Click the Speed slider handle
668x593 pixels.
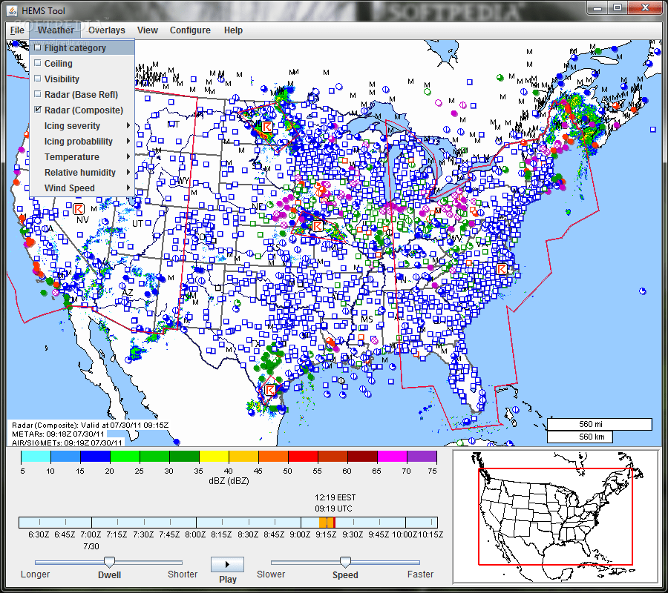click(x=345, y=562)
